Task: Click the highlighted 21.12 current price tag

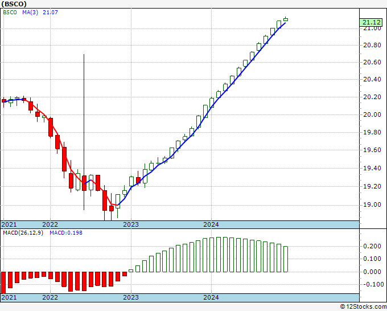Action: tap(371, 22)
